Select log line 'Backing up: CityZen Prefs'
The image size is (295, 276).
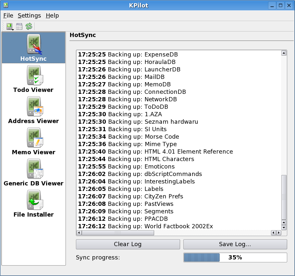[130, 196]
